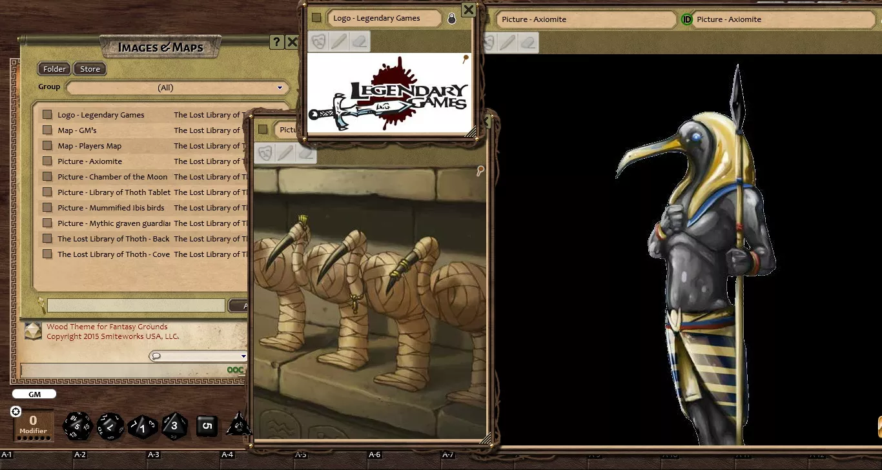Close the Logo - Legendary Games window
882x470 pixels.
(x=469, y=9)
